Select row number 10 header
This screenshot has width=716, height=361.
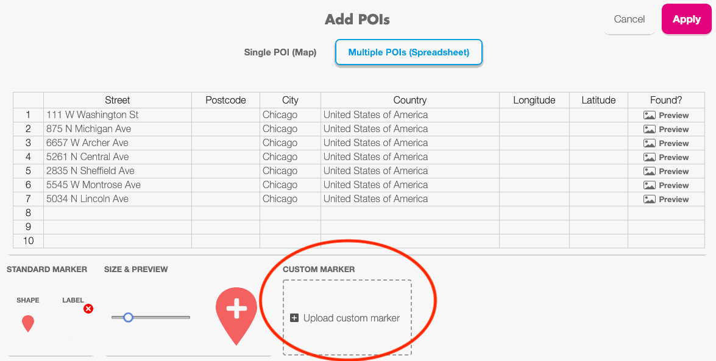click(28, 241)
